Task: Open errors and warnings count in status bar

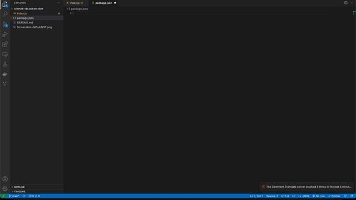Action: pyautogui.click(x=34, y=196)
